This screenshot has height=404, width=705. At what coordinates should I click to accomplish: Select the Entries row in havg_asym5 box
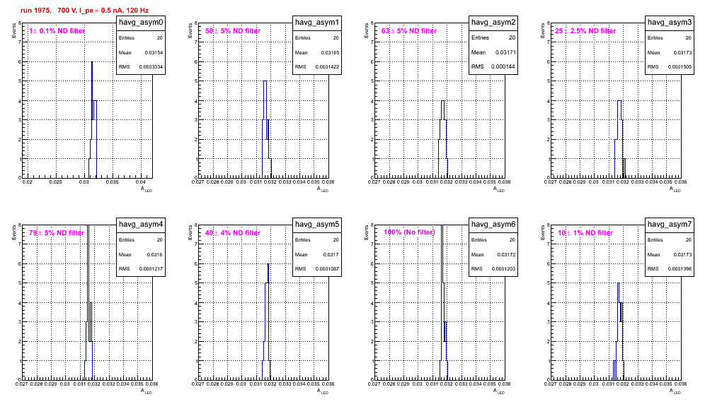[x=317, y=240]
